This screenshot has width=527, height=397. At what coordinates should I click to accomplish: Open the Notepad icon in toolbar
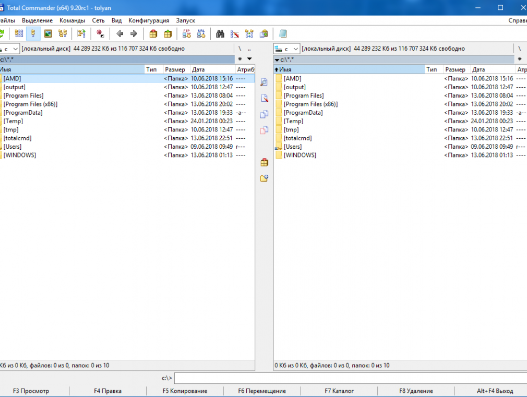coord(283,33)
